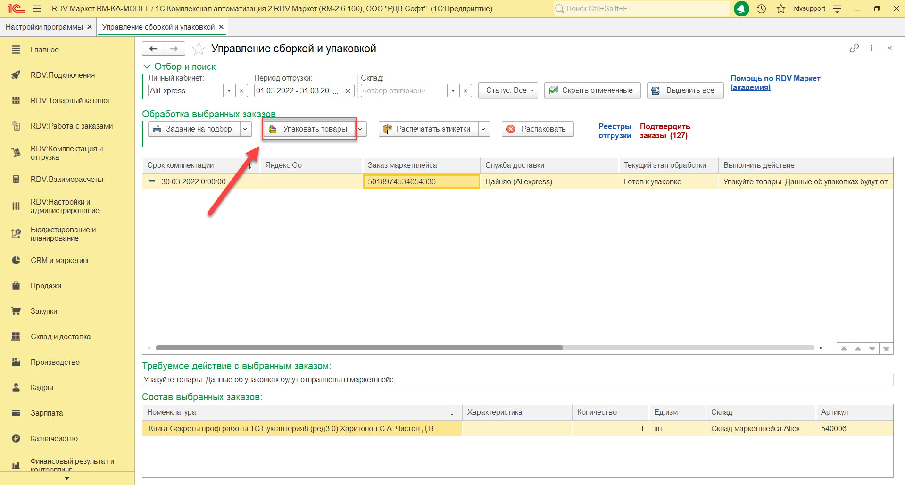Open Личный кабинет dropdown list
The height and width of the screenshot is (485, 905).
[229, 90]
